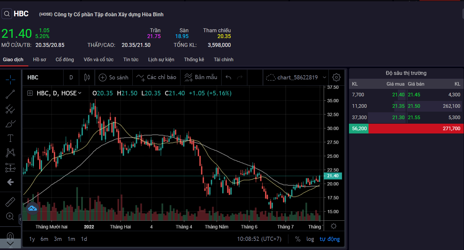Select the text annotation tool
The height and width of the screenshot is (250, 464).
coord(10,138)
